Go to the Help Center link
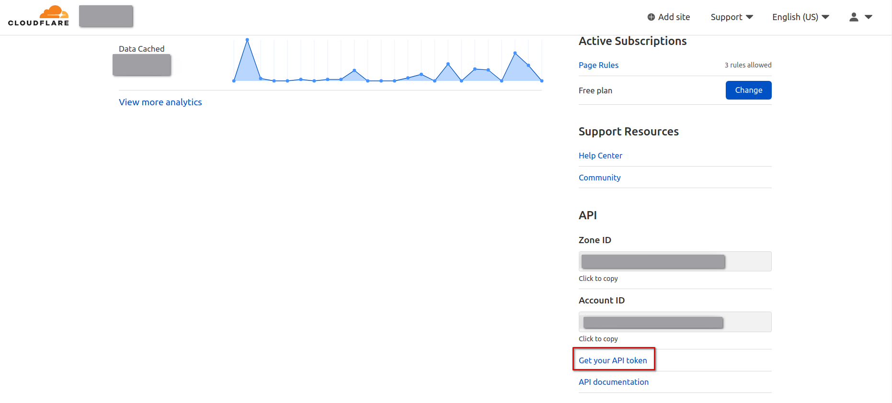892x403 pixels. tap(600, 156)
